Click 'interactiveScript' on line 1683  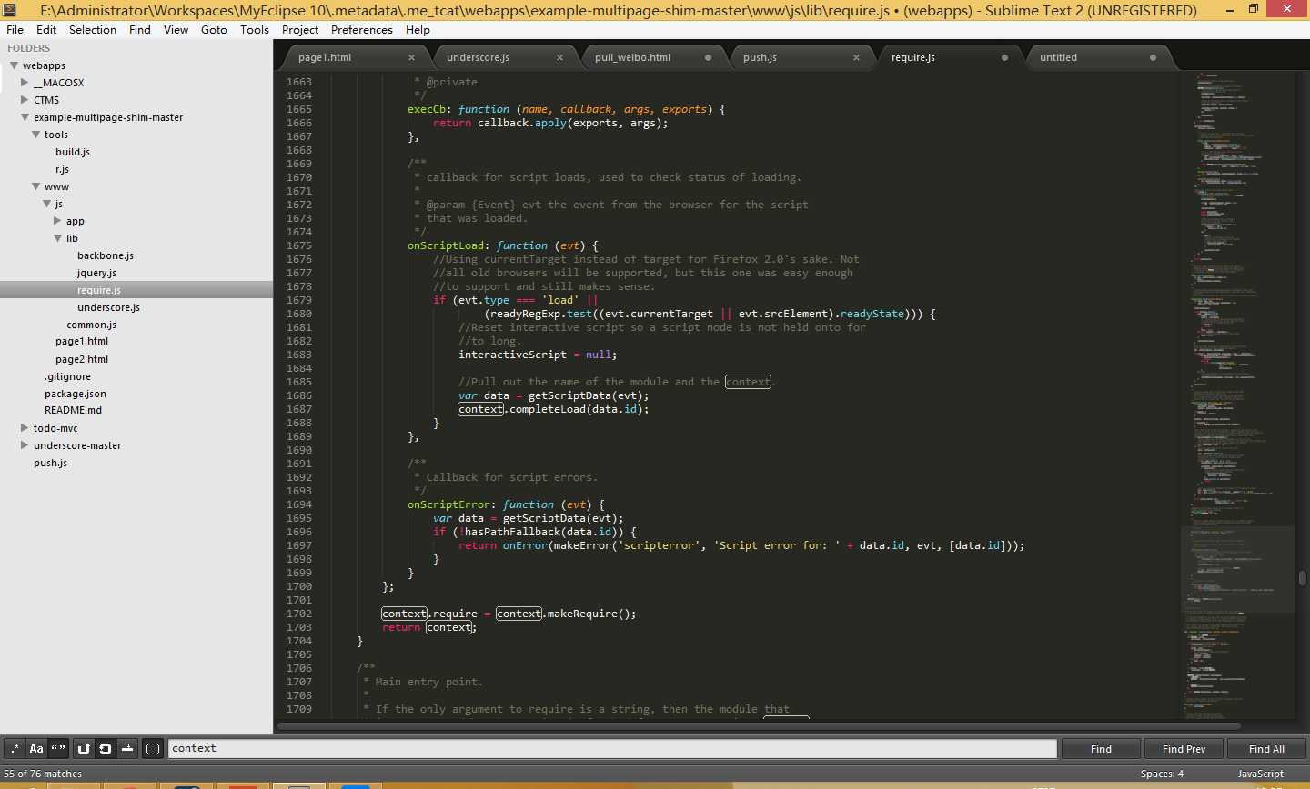coord(512,355)
